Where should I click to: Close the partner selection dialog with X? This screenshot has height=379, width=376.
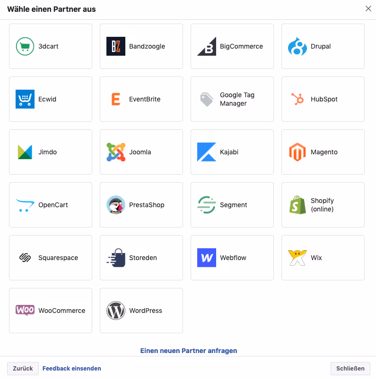tap(368, 8)
